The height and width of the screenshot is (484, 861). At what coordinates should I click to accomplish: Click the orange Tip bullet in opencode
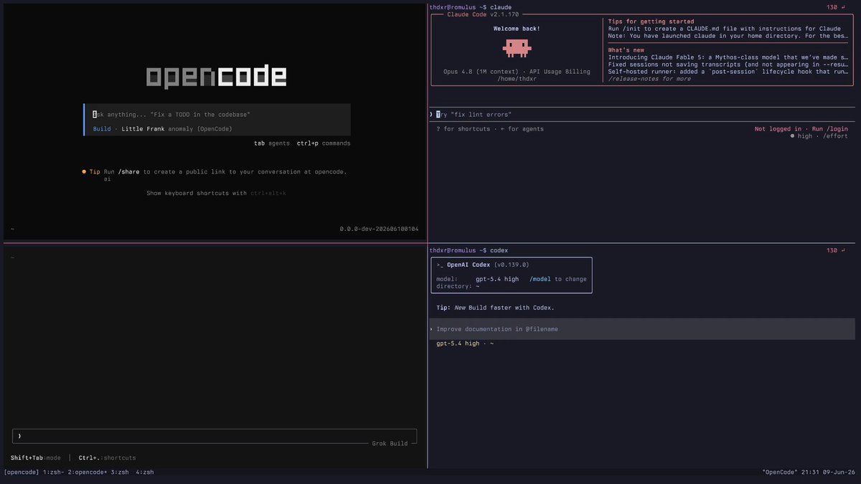[x=84, y=172]
